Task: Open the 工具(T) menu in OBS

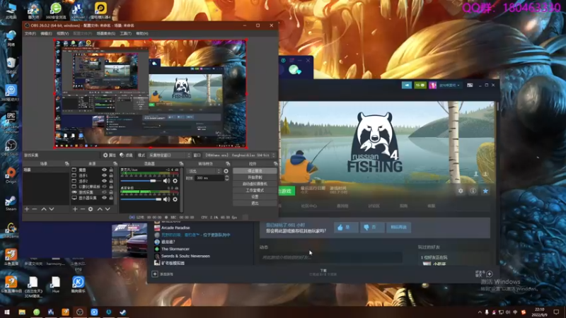Action: (x=126, y=33)
